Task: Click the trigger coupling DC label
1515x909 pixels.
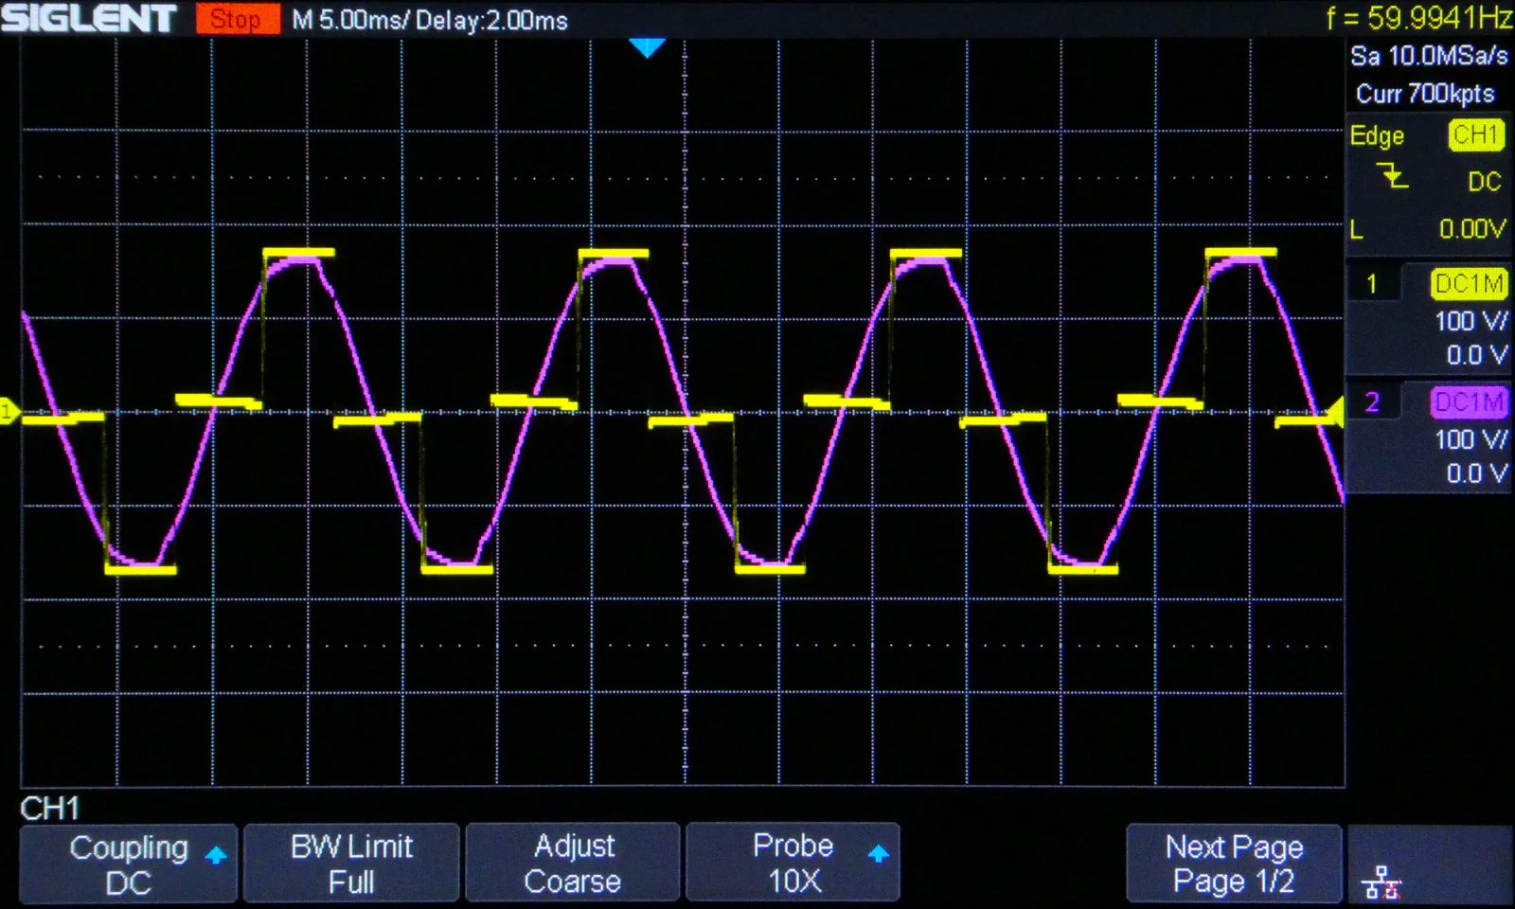Action: point(1485,181)
